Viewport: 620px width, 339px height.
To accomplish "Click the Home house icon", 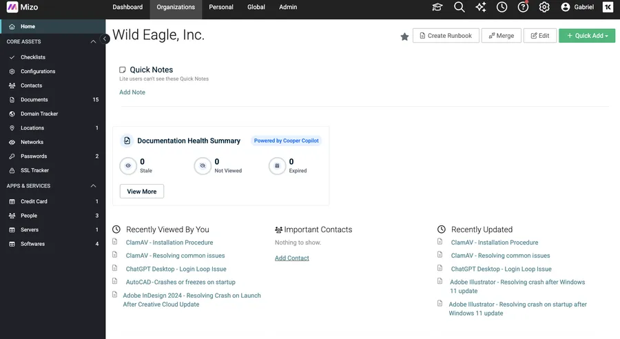I will 12,26.
